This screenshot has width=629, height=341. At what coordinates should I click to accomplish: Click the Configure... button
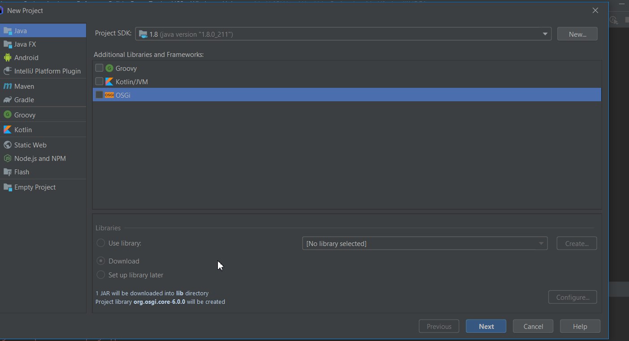pyautogui.click(x=573, y=297)
